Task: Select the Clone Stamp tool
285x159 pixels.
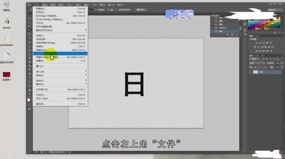Action: coord(30,50)
